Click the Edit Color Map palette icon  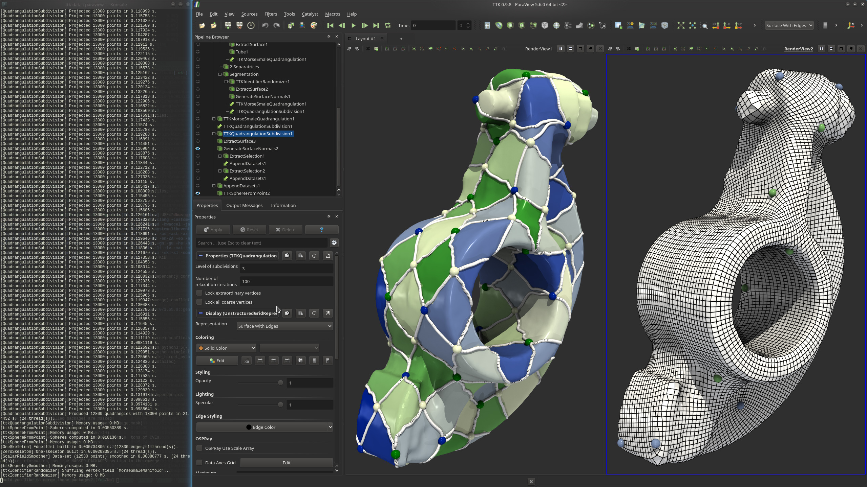pos(314,25)
